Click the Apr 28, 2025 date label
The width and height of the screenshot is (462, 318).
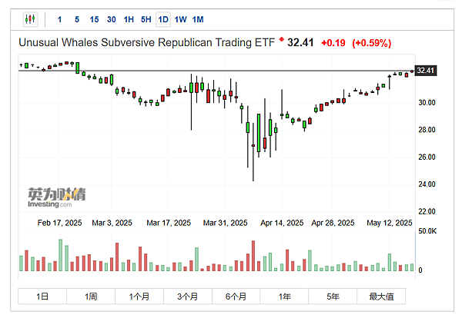coord(333,223)
